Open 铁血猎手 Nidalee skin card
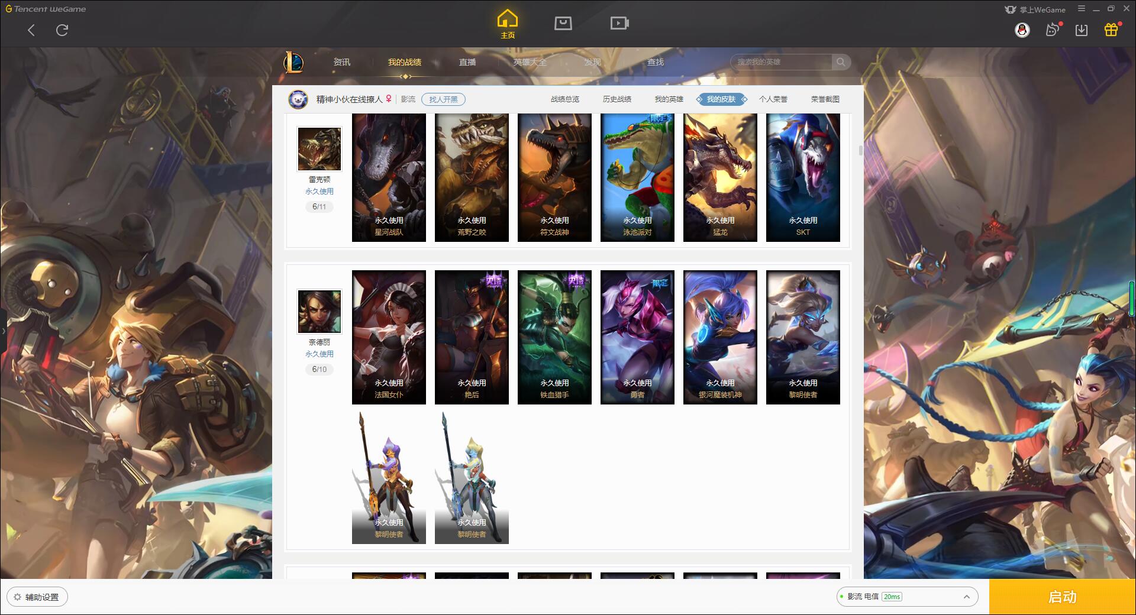Screen dimensions: 1136x615 (x=554, y=337)
